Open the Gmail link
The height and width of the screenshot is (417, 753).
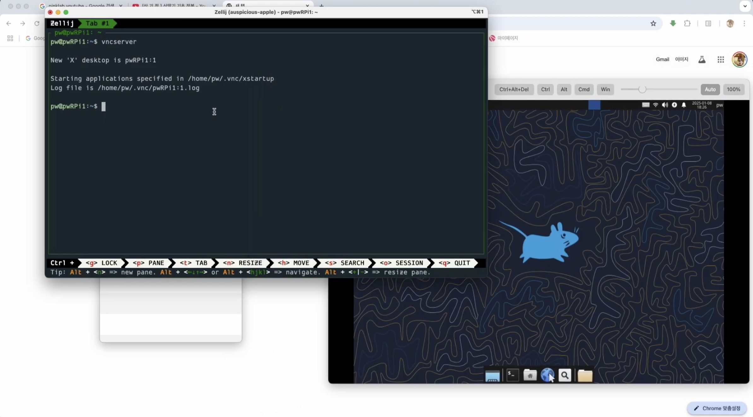662,59
